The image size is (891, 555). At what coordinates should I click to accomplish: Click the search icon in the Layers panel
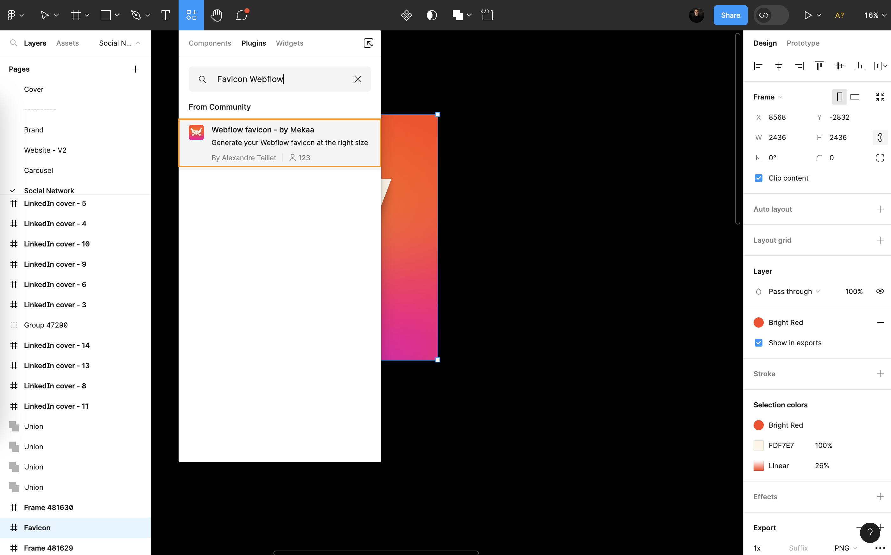[x=14, y=43]
